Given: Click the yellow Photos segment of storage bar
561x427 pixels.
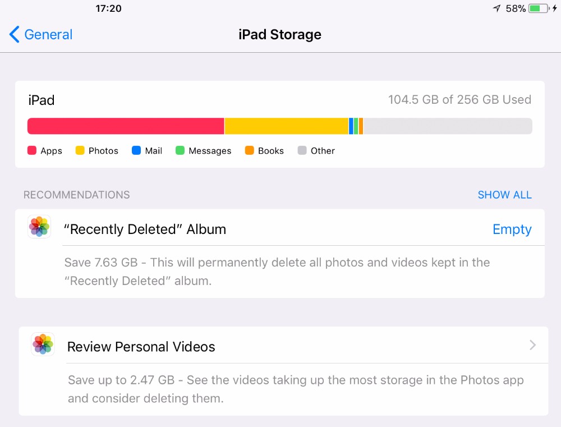Looking at the screenshot, I should point(286,126).
